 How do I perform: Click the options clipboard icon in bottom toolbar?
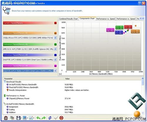tap(6, 118)
